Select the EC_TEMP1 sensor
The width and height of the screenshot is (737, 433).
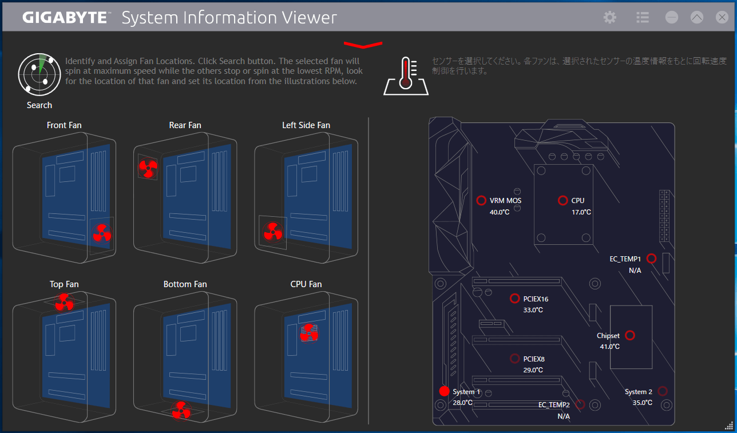pos(651,259)
